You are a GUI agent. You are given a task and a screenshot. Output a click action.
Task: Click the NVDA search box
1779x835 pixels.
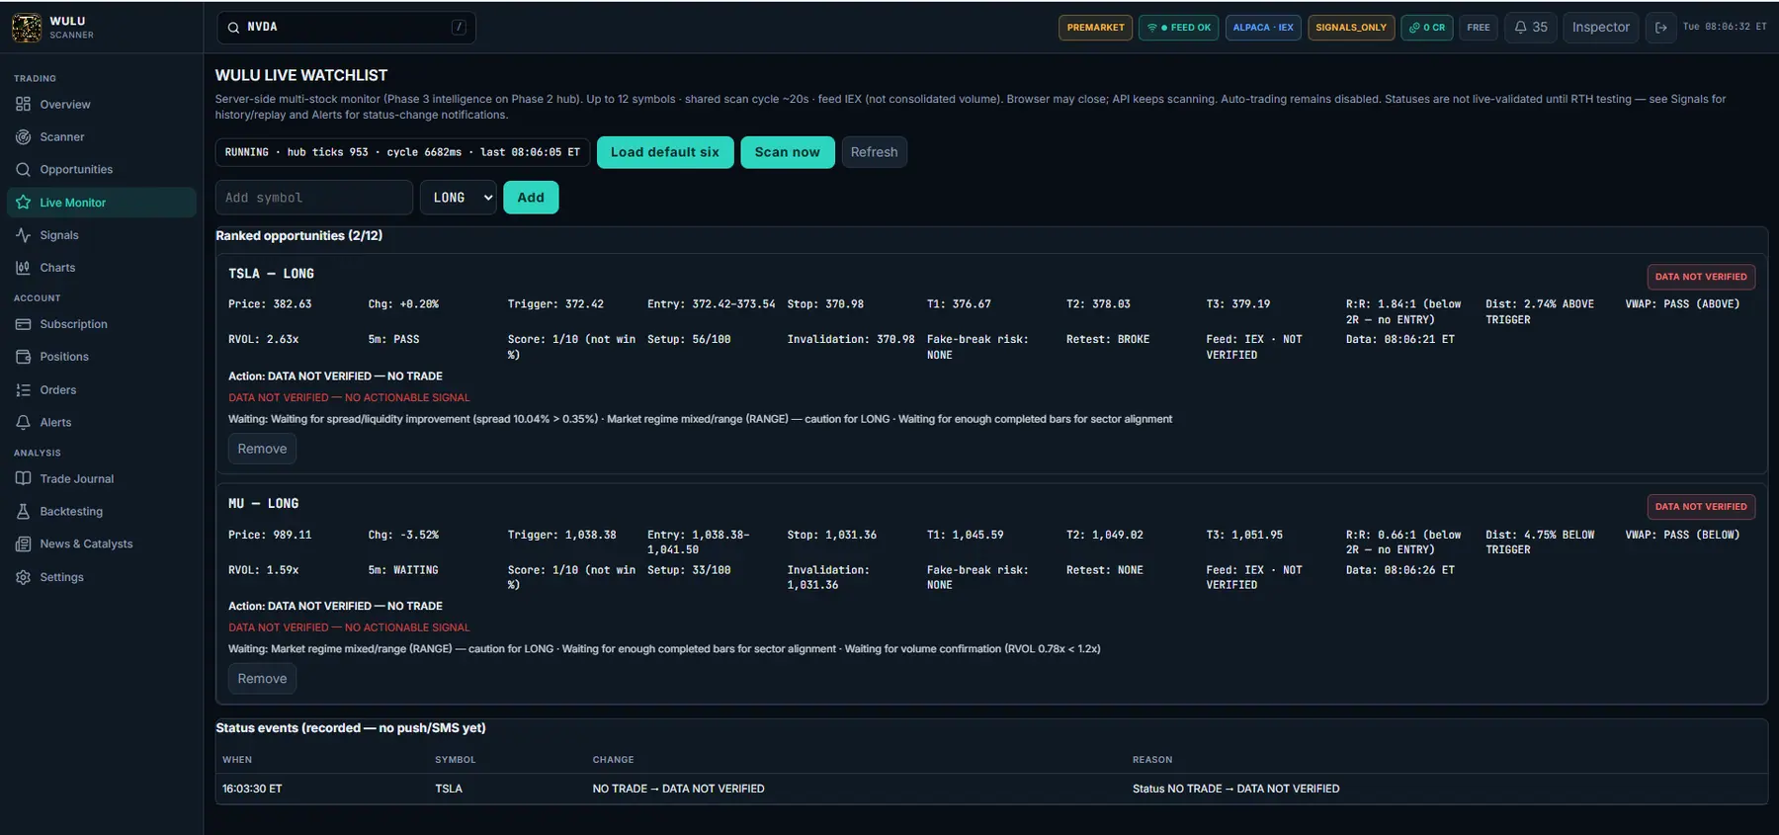pyautogui.click(x=346, y=28)
